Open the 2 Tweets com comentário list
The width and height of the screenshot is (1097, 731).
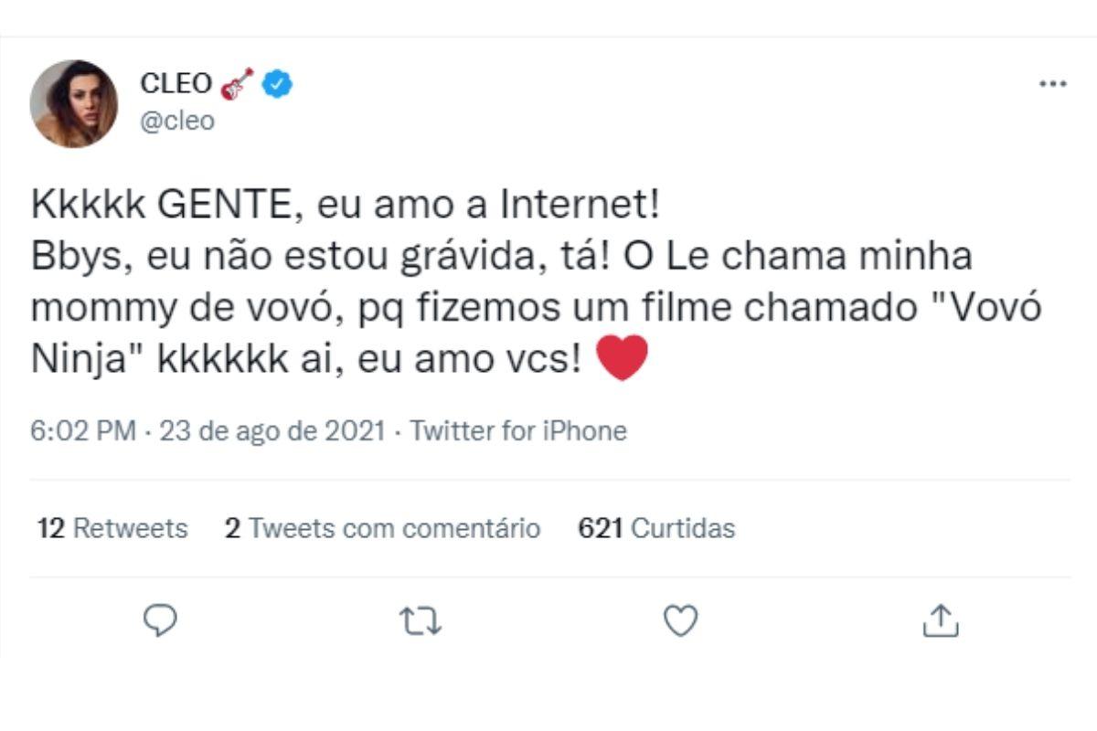[382, 528]
